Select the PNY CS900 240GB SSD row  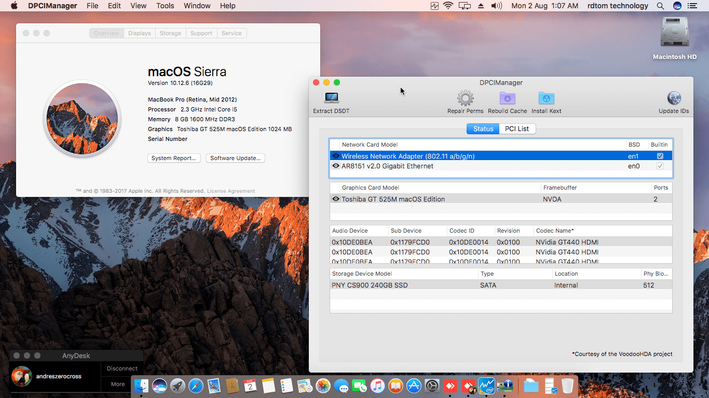501,285
